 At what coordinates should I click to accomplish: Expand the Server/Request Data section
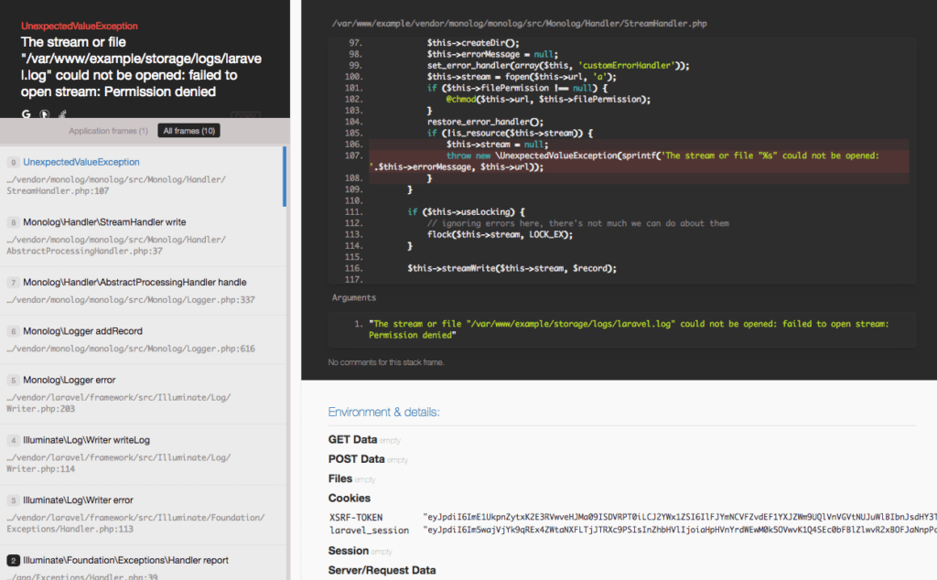click(382, 570)
